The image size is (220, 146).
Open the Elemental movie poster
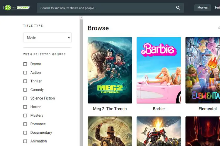[x=203, y=70]
